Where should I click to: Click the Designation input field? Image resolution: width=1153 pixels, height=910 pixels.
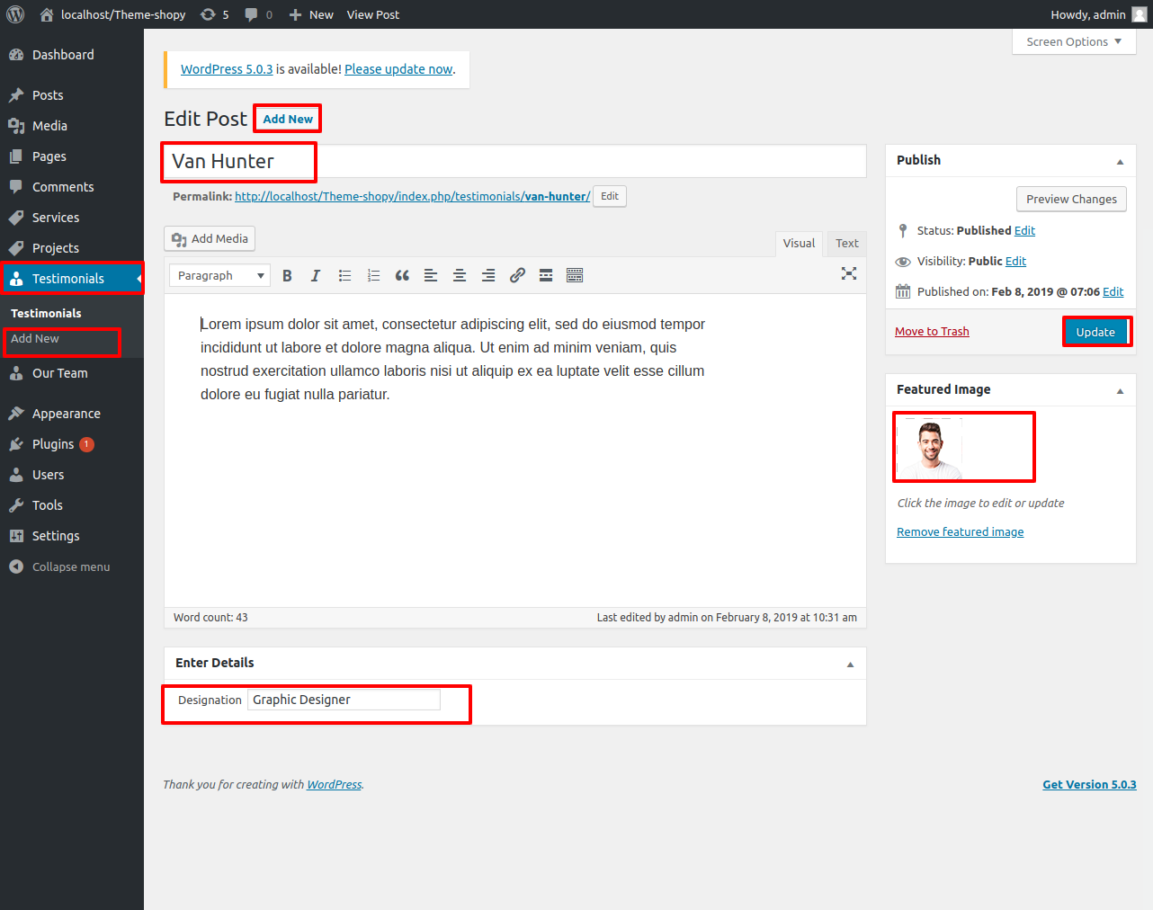[344, 700]
